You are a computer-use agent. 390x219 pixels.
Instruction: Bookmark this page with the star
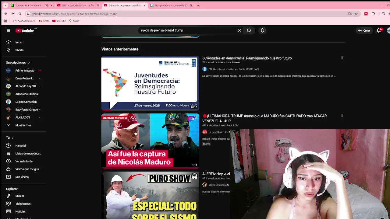[x=356, y=14]
